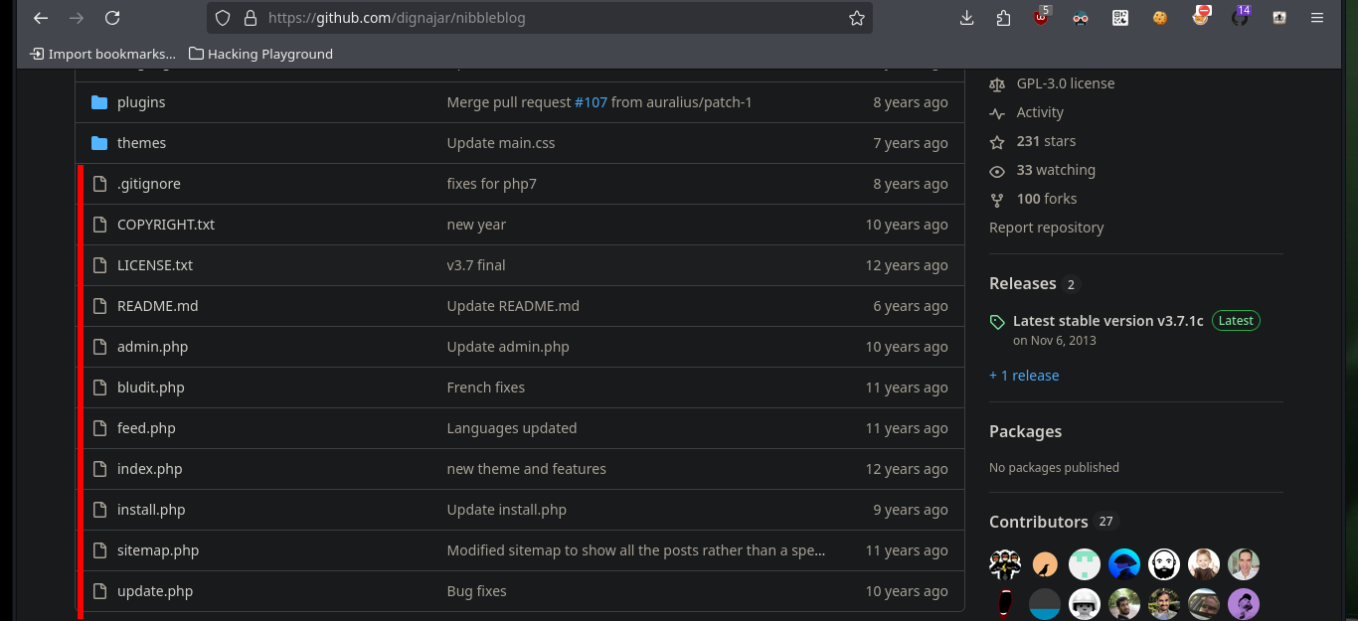Go back with the left arrow
Viewport: 1358px width, 621px height.
click(41, 18)
